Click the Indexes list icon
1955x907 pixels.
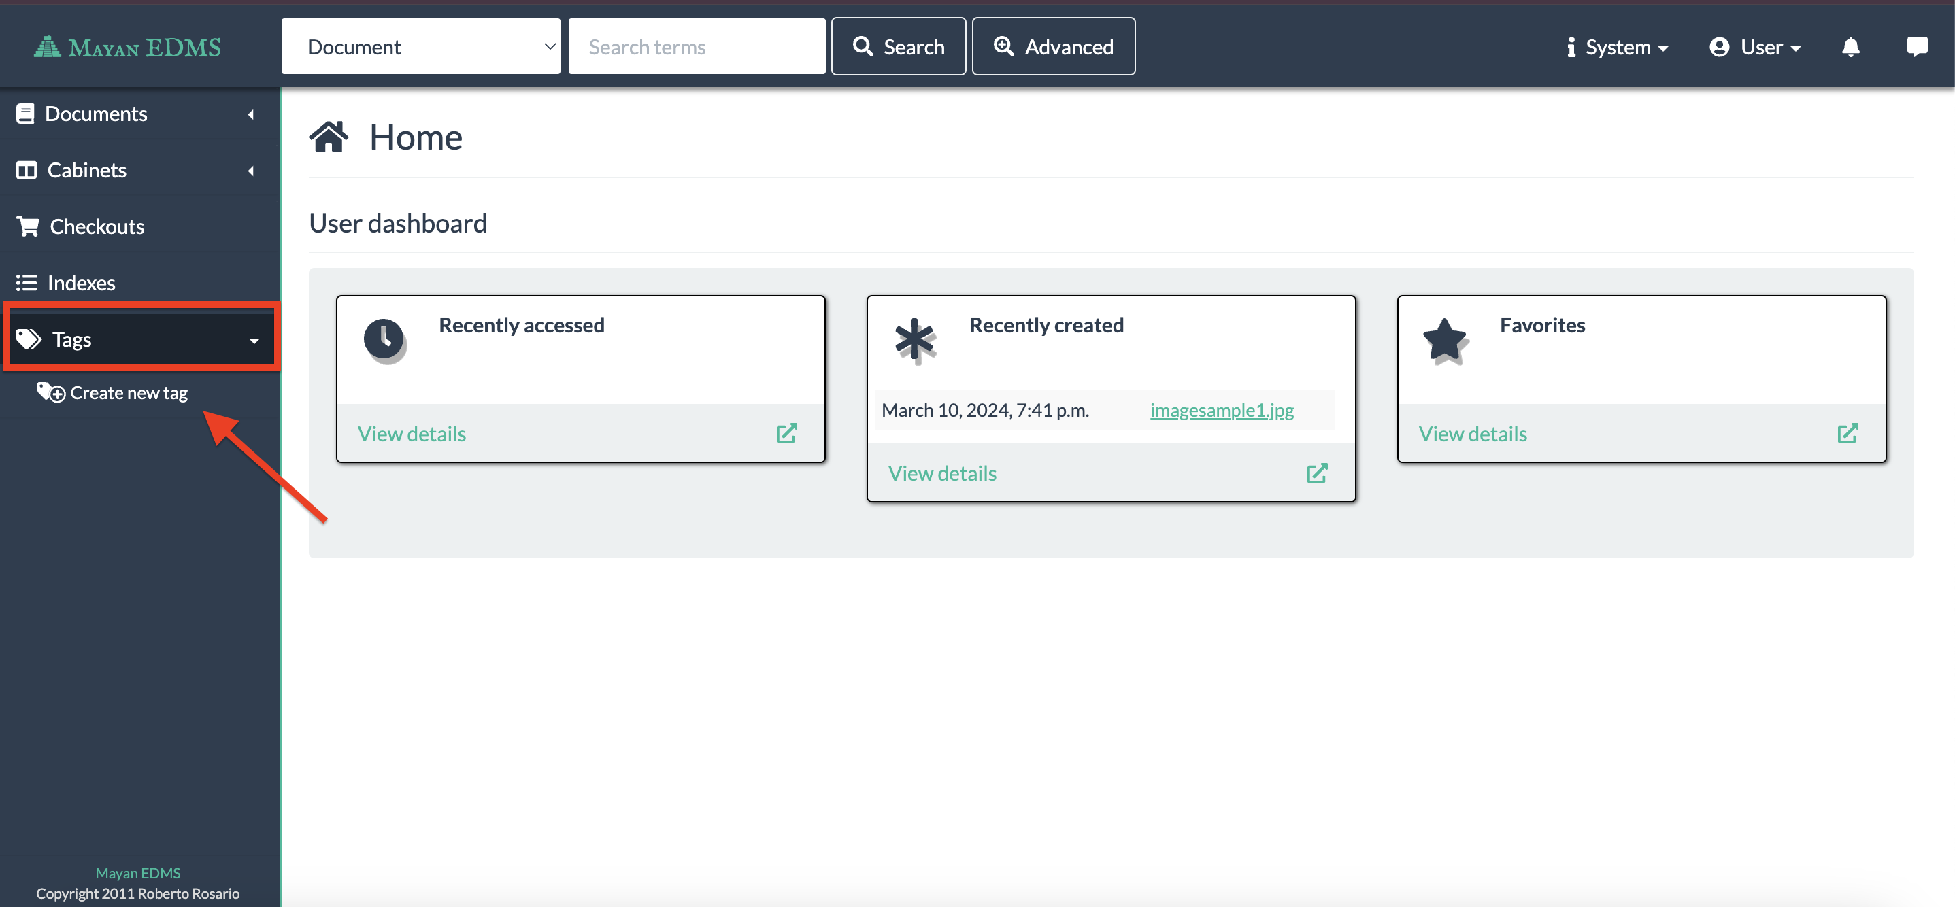click(27, 283)
